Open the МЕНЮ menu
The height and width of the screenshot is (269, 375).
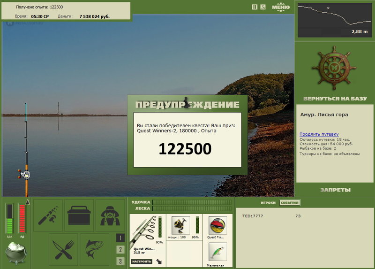pyautogui.click(x=280, y=7)
